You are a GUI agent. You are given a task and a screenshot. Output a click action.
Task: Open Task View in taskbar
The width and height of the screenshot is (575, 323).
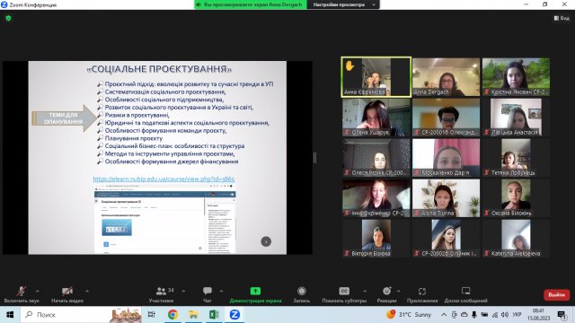coord(152,315)
